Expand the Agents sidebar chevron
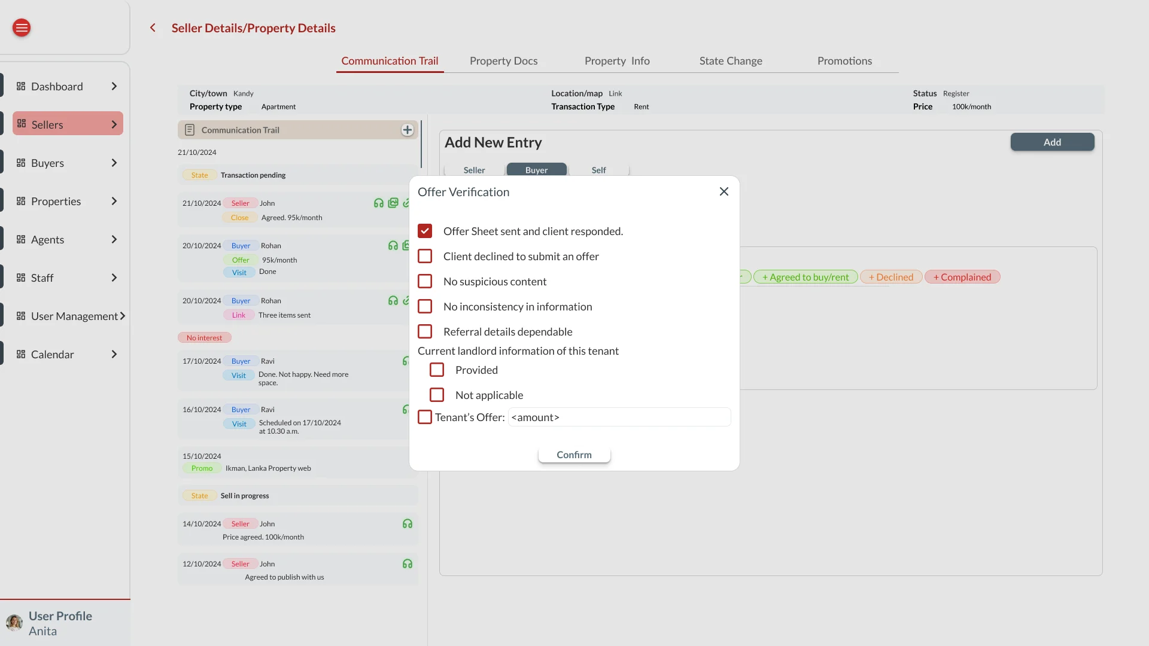Viewport: 1149px width, 646px height. point(114,239)
